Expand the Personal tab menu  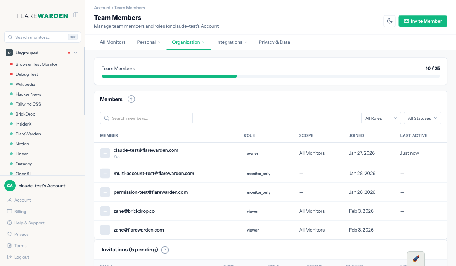[x=149, y=42]
